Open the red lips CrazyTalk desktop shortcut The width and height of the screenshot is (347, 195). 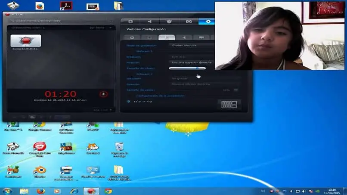click(40, 149)
